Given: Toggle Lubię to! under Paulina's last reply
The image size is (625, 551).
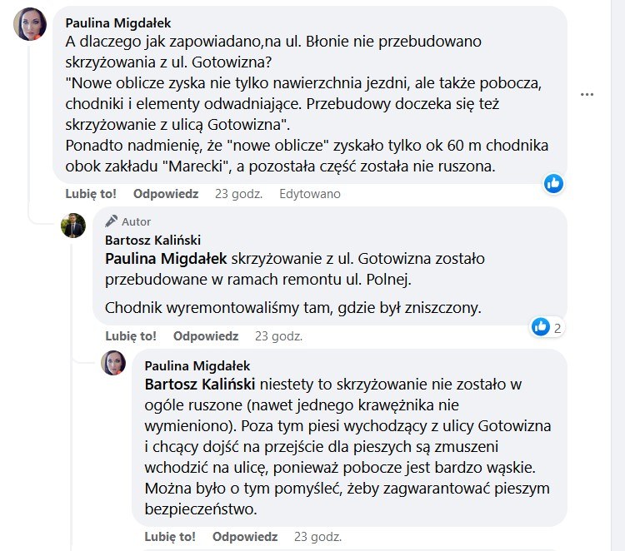Looking at the screenshot, I should (x=170, y=536).
